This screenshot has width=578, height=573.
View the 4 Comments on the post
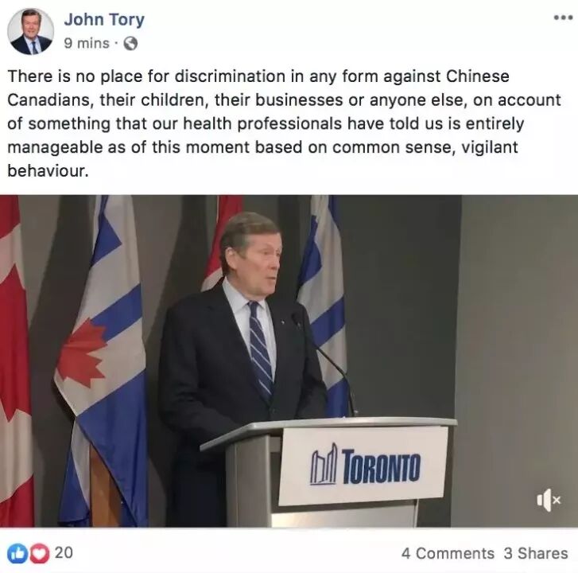448,553
